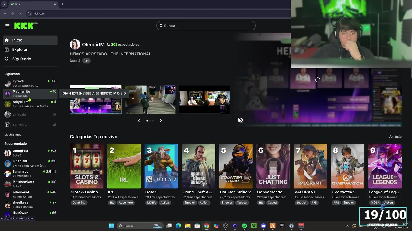Click the Casual tag under Conversando

[x=272, y=203]
